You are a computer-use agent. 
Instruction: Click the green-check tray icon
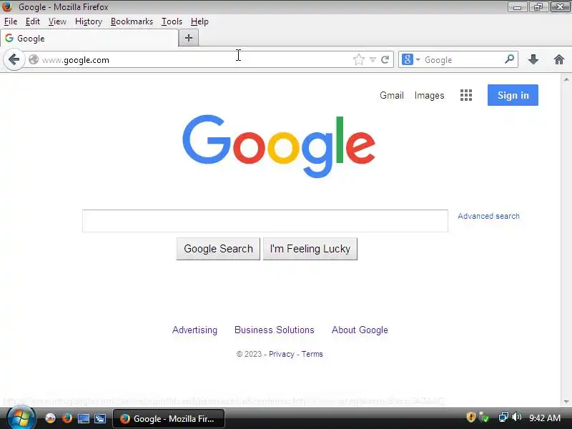point(484,417)
